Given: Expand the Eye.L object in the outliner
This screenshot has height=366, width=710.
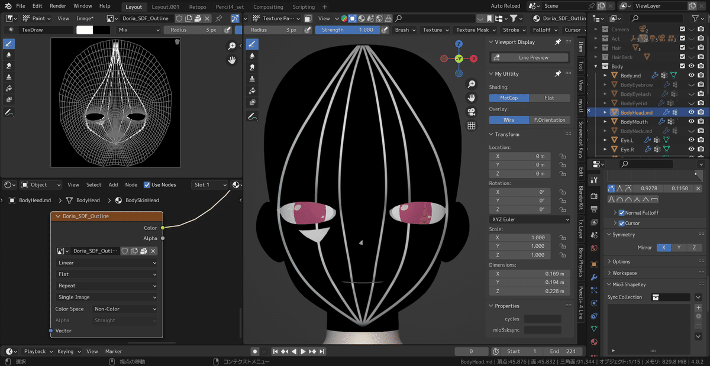Looking at the screenshot, I should click(x=605, y=140).
